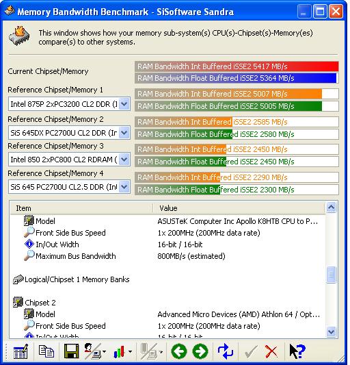Click the colored bar chart icon

click(x=119, y=352)
